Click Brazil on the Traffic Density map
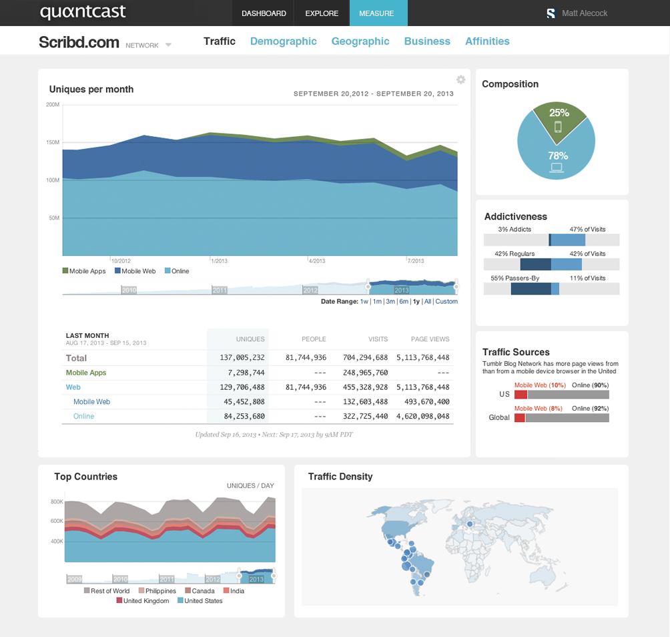670x637 pixels. [x=422, y=566]
